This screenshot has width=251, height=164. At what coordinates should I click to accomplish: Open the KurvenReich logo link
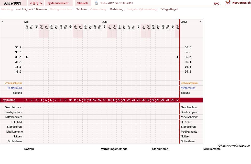pyautogui.click(x=238, y=3)
